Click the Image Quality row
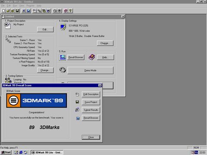This screenshot has height=155, width=207. pyautogui.click(x=35, y=65)
